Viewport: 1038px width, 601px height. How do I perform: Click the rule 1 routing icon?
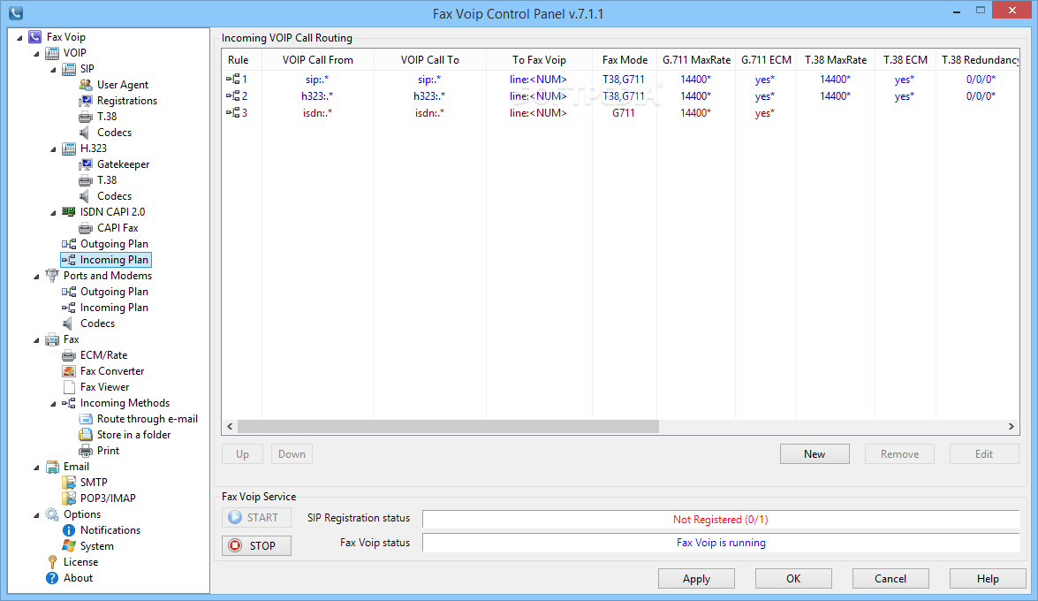point(232,79)
